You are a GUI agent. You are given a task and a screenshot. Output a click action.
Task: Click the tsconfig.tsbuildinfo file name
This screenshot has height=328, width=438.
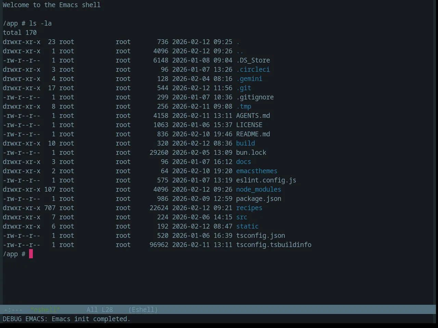click(x=274, y=245)
